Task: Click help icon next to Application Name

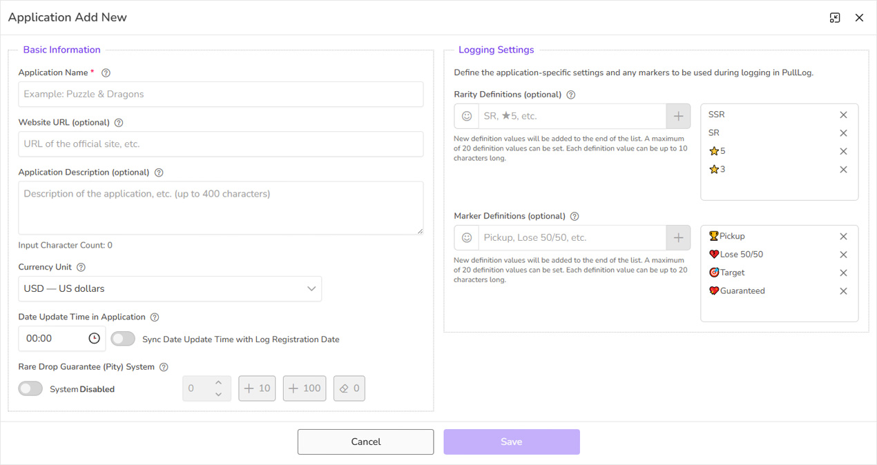Action: pyautogui.click(x=106, y=72)
